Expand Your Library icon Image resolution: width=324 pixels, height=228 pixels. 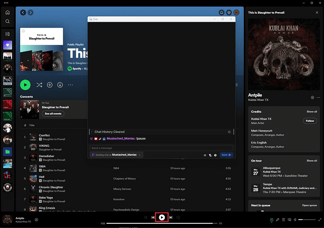[8, 34]
